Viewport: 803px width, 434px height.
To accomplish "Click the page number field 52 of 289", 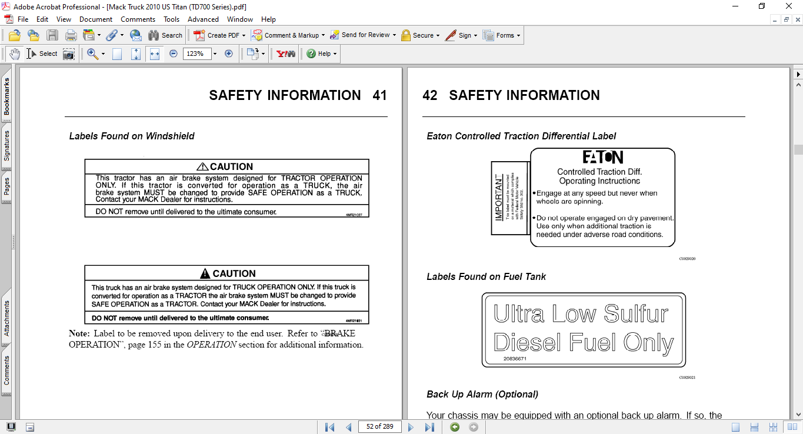I will pos(379,427).
